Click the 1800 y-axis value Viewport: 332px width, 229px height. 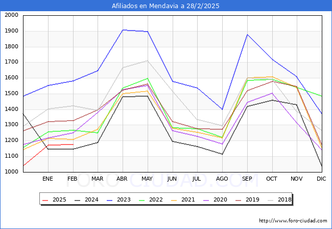(x=11, y=47)
